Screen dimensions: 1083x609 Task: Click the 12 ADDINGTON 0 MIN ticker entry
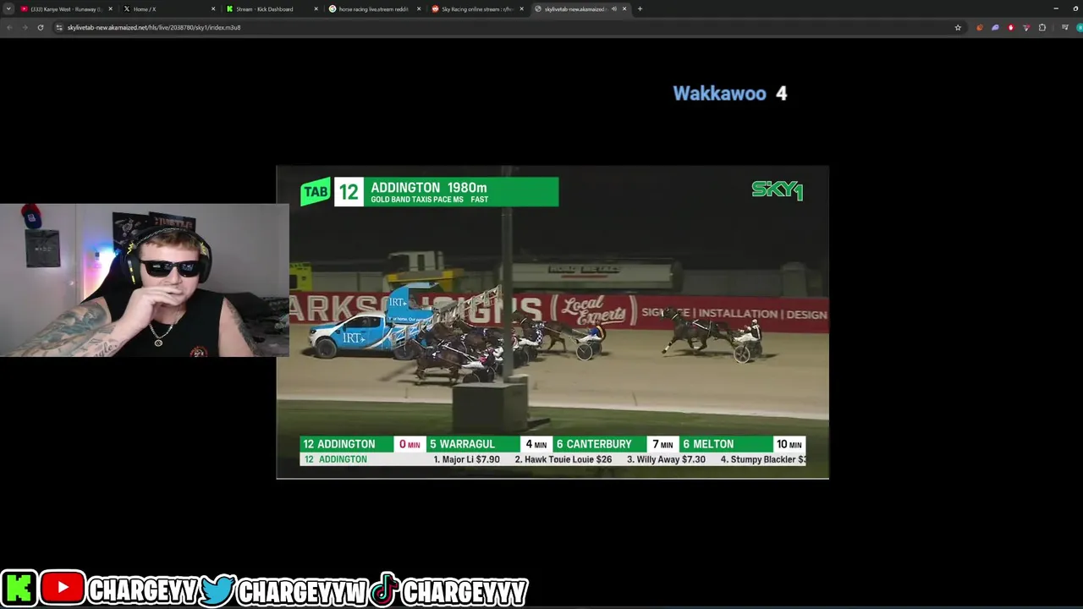362,444
